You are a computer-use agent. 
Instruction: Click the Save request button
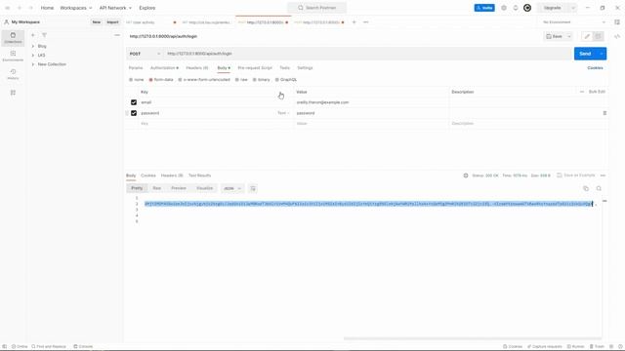(555, 36)
